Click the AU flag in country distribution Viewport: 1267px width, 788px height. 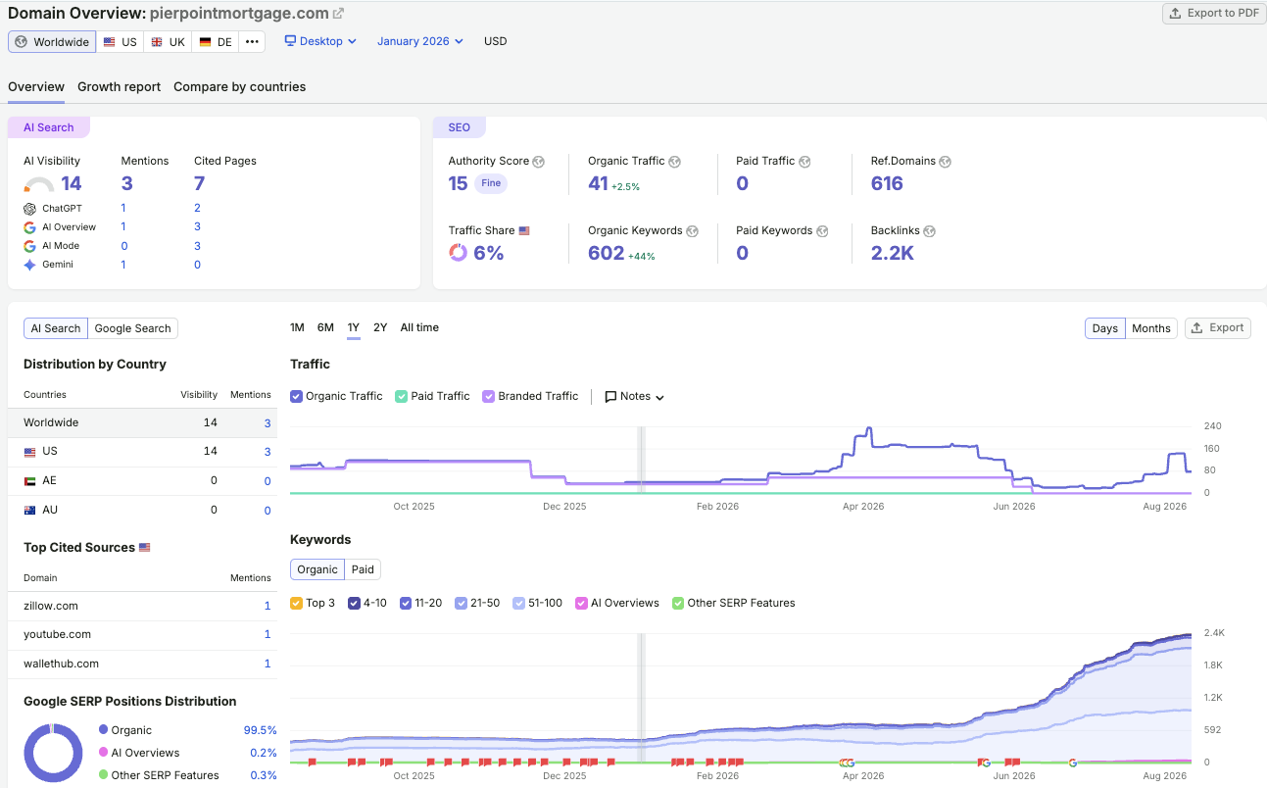coord(29,511)
